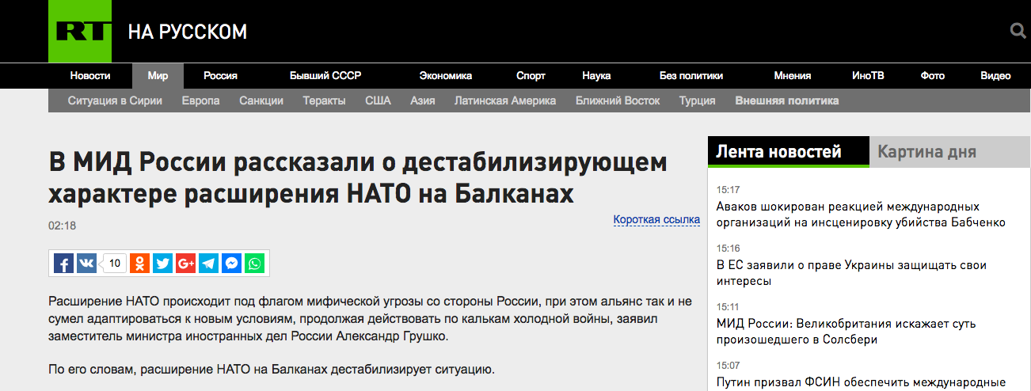Open the ИноТВ section
The height and width of the screenshot is (391, 1031).
pos(868,76)
